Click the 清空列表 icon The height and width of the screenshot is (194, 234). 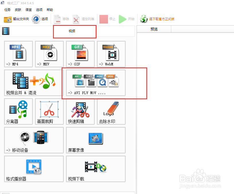pyautogui.click(x=76, y=19)
